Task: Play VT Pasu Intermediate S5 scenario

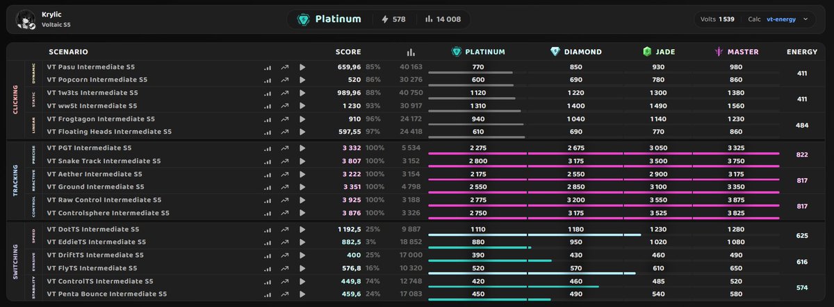Action: pyautogui.click(x=302, y=67)
